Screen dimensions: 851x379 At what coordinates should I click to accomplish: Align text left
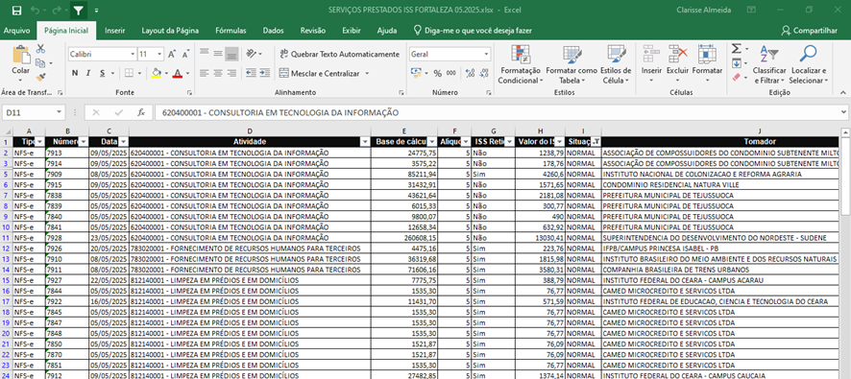click(204, 73)
